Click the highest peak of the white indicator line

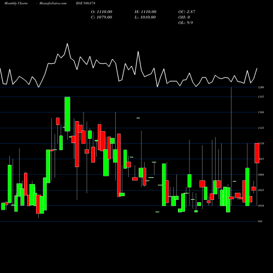[67, 44]
